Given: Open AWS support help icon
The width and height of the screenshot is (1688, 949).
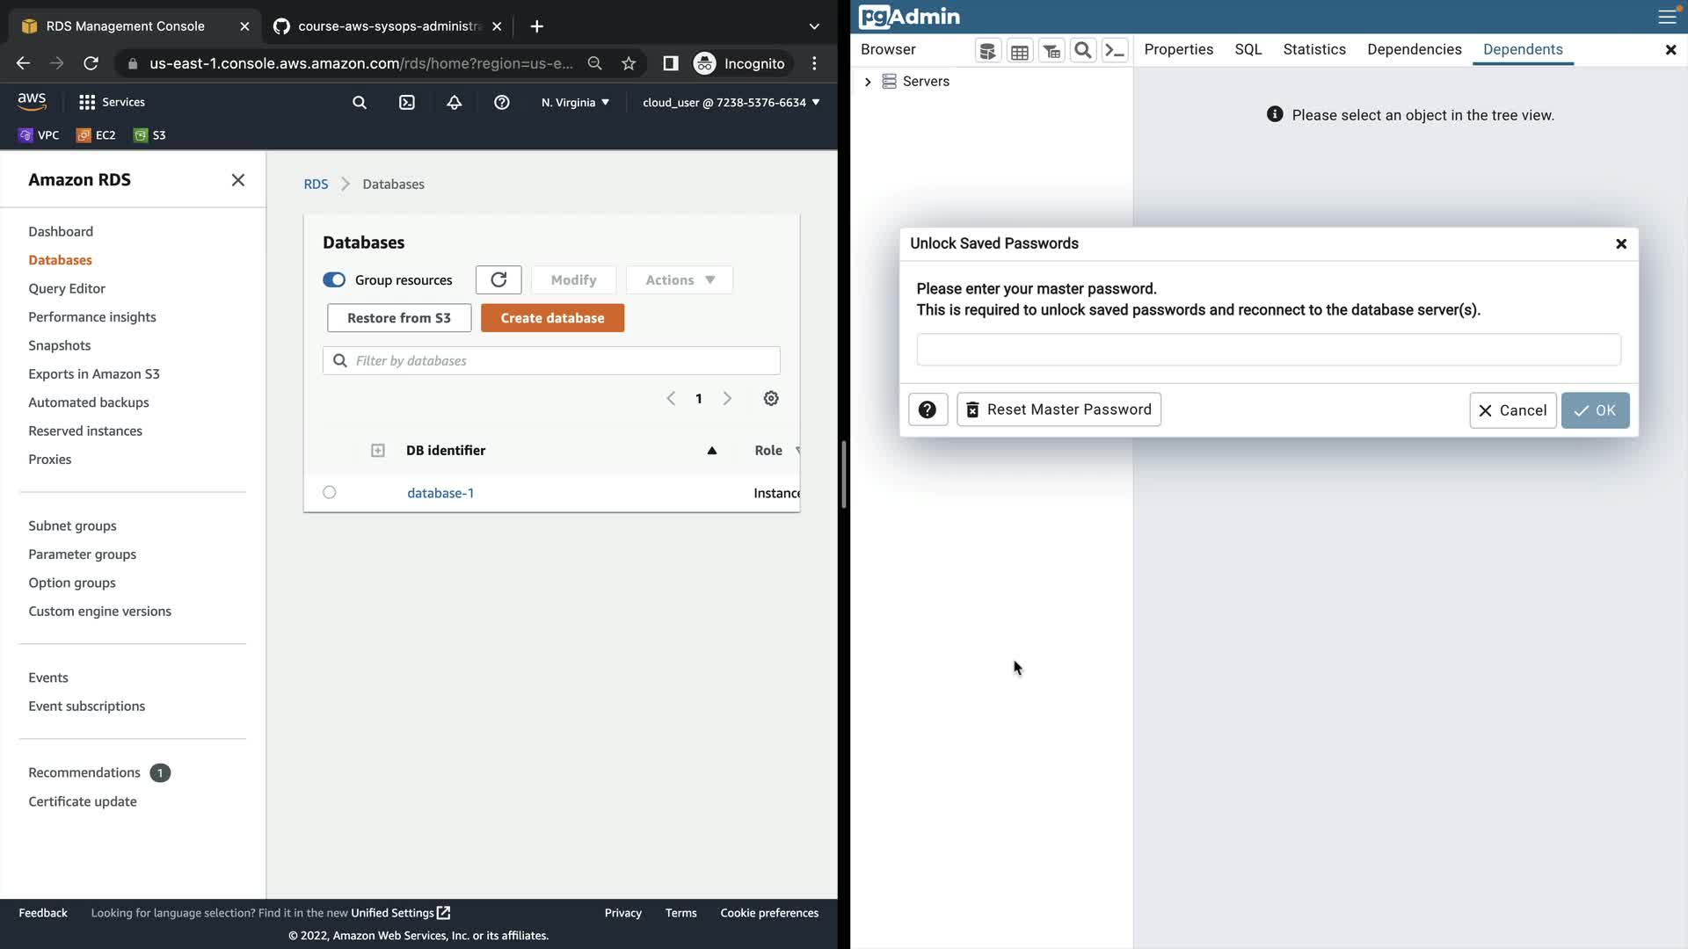Looking at the screenshot, I should pos(501,103).
